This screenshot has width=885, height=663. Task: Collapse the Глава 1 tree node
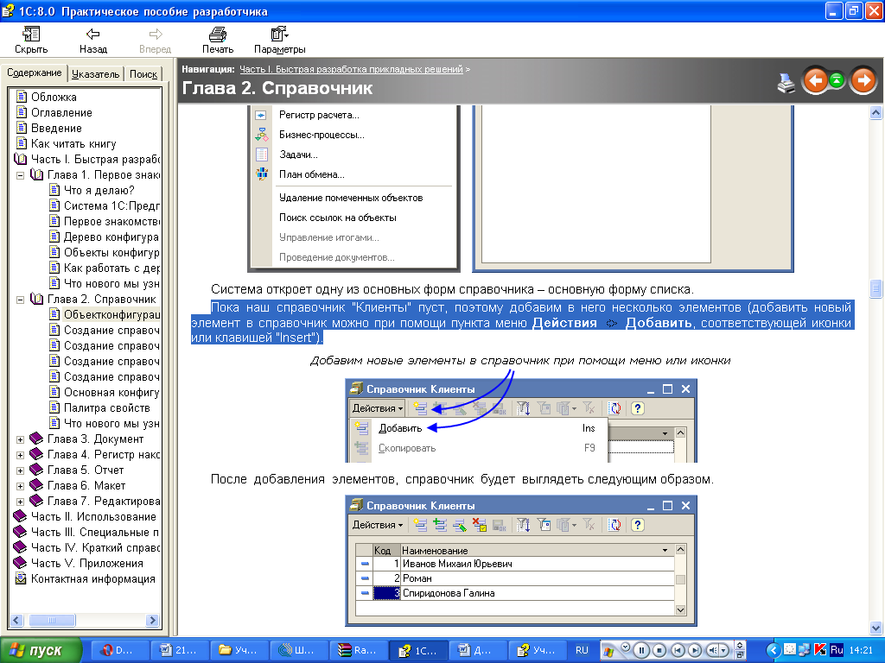click(21, 175)
